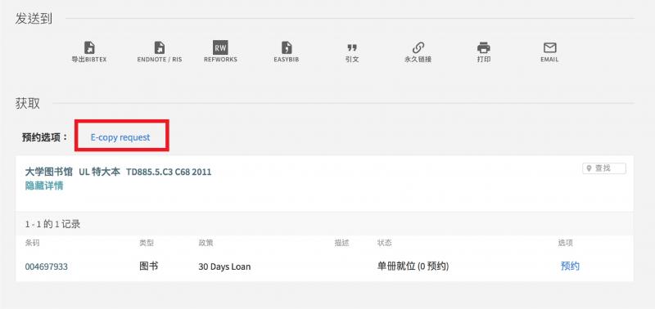Send record to EndNote / RIS

160,51
